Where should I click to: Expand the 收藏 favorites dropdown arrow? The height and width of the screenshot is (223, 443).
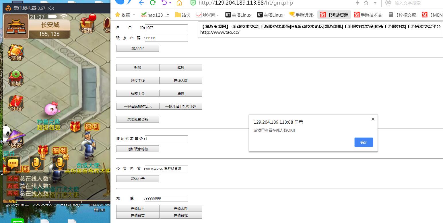pos(134,15)
